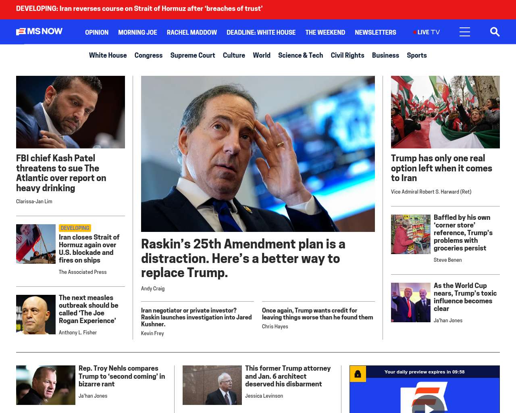This screenshot has width=516, height=413.
Task: Click the Joe Rogan measles story thumbnail
Action: (36, 315)
